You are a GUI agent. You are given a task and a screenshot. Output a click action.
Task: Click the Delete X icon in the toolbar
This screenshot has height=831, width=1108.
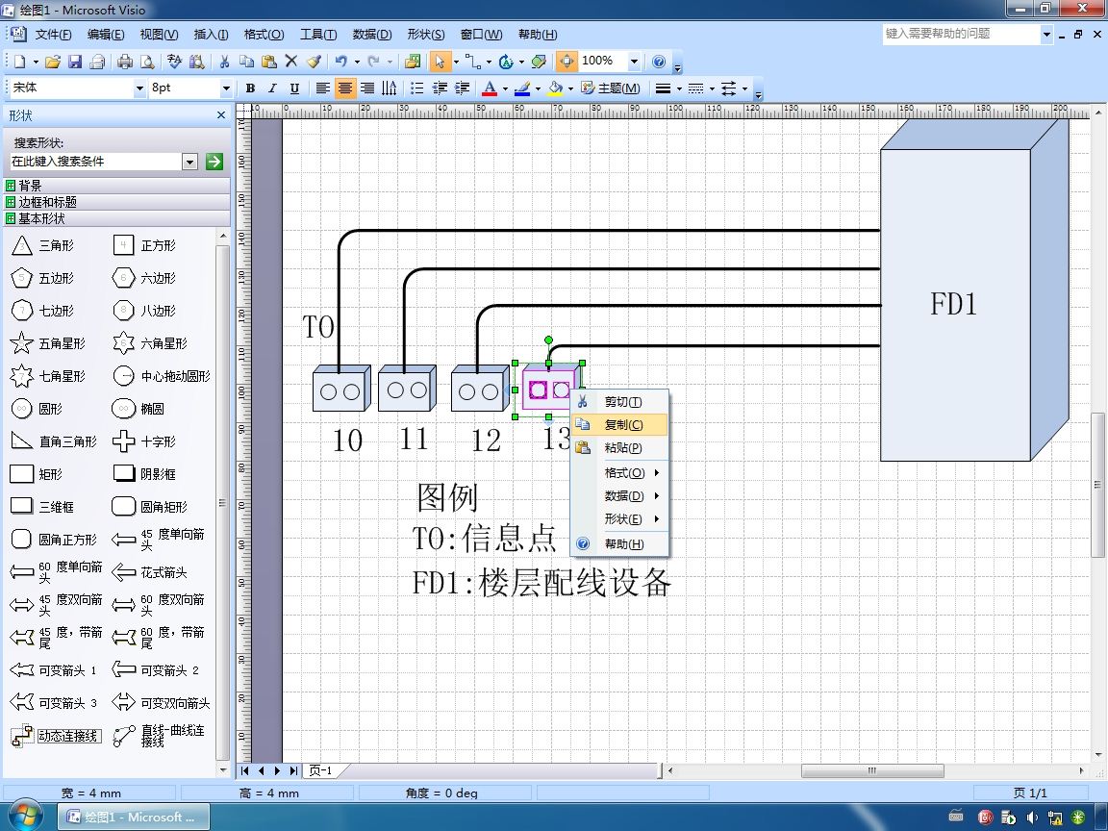291,62
